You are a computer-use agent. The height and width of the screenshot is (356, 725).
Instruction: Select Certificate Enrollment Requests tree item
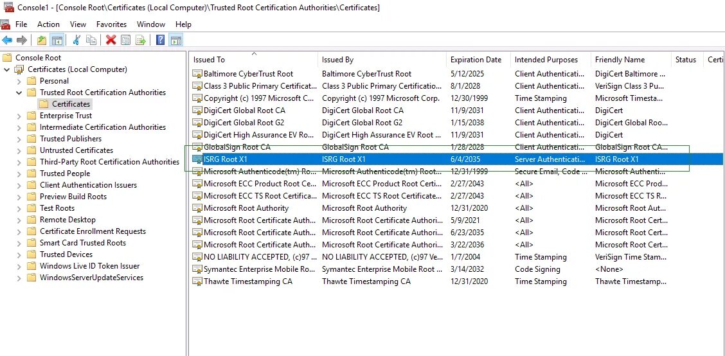pos(93,231)
